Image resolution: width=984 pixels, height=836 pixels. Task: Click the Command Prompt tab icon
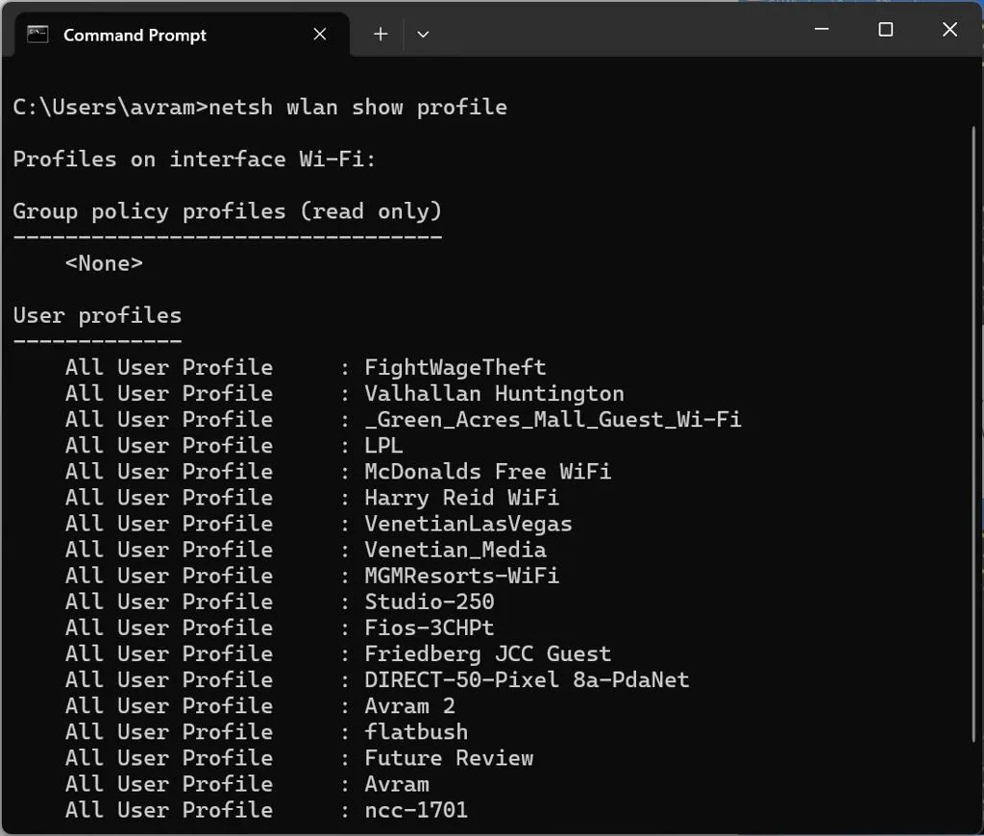37,34
